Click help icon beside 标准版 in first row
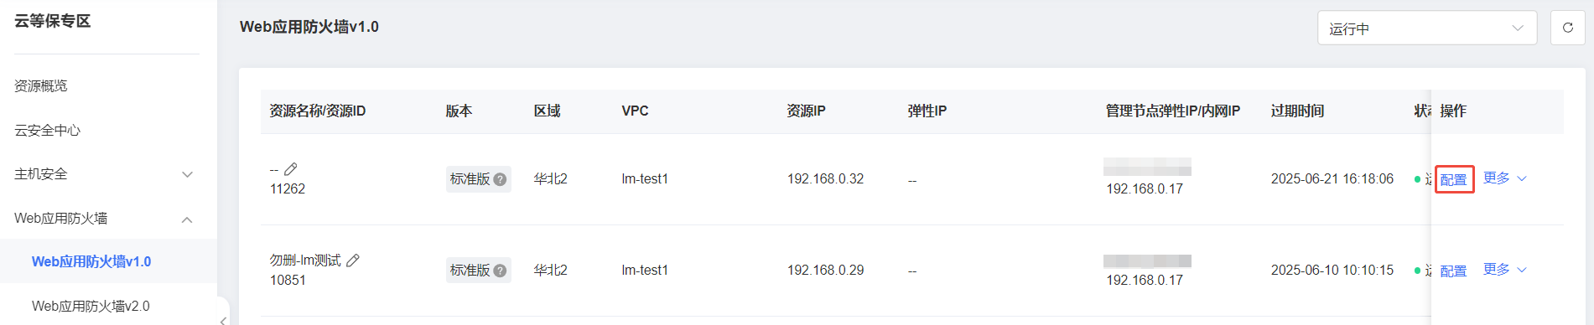1594x325 pixels. (500, 179)
